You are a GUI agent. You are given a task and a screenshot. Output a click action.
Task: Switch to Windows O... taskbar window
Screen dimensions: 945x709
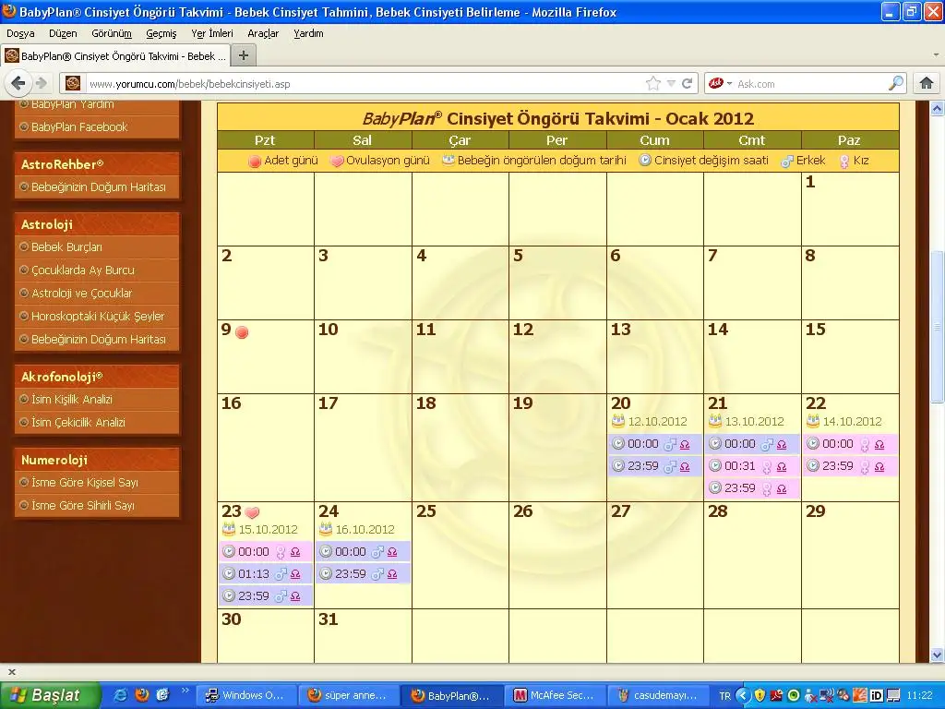click(247, 695)
